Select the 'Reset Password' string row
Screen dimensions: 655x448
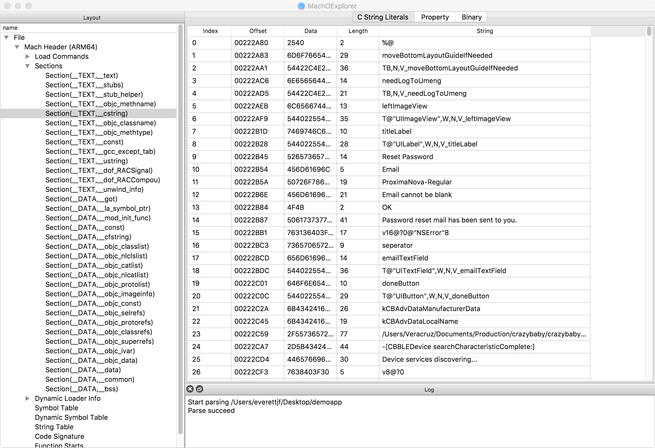coord(407,157)
